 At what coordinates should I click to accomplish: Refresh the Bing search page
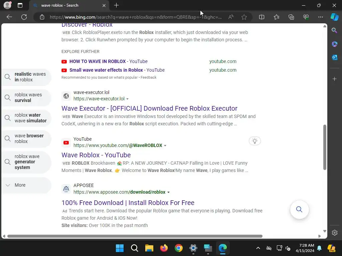24,17
